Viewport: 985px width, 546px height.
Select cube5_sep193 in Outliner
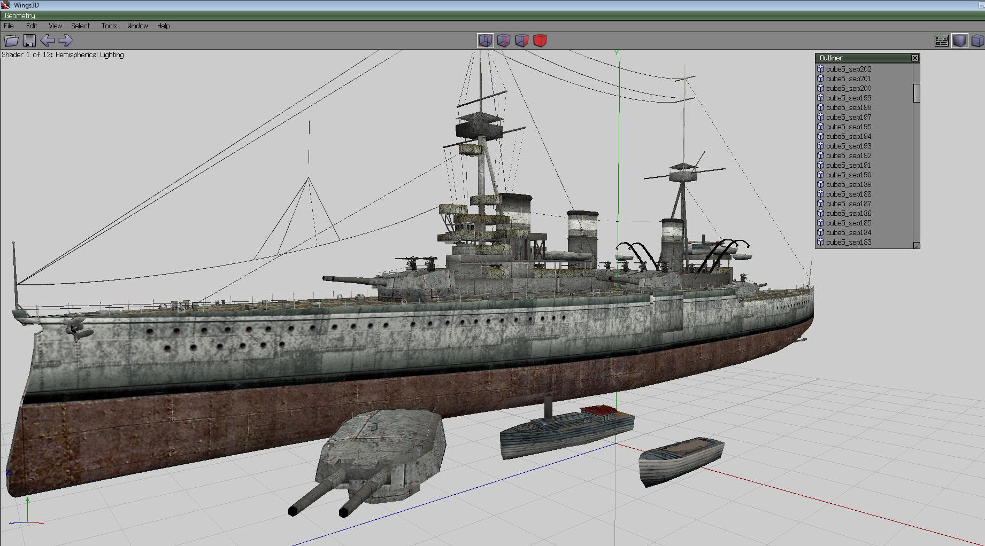point(848,146)
